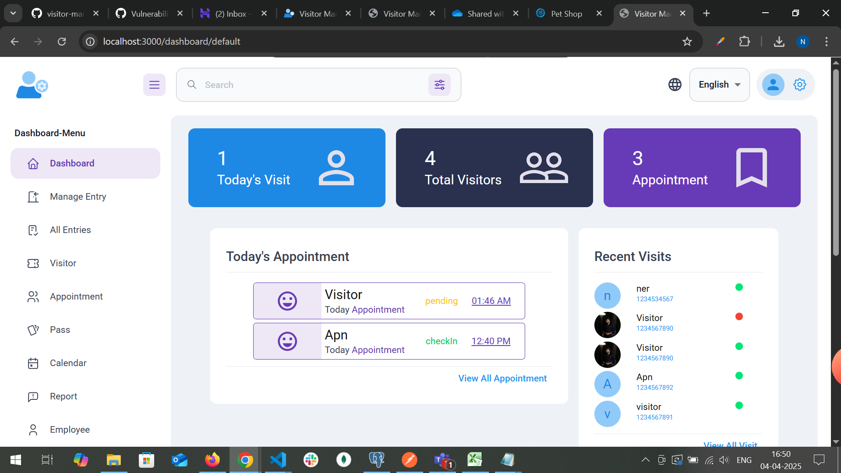Click the Apn avatar in Recent Visits

607,384
